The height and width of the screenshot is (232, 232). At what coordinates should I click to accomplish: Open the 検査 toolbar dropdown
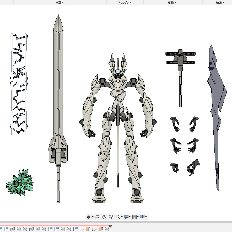click(x=220, y=3)
